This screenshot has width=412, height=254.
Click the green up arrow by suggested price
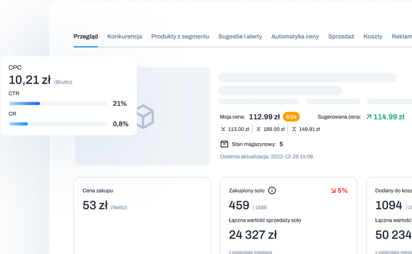click(368, 117)
